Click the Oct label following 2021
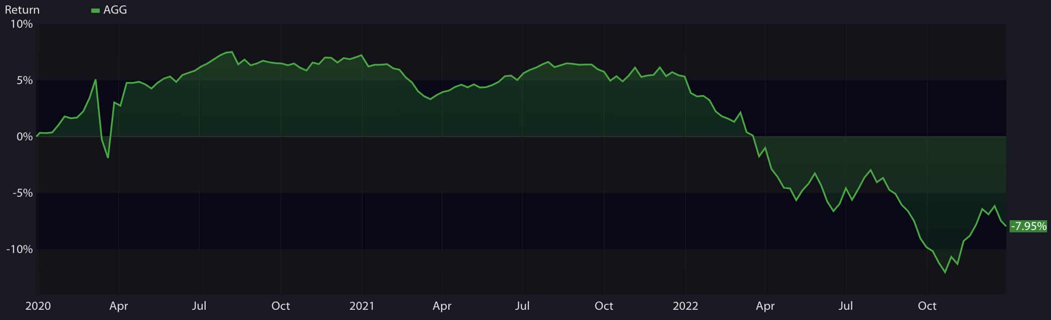Screen dimensions: 1051x320 coord(604,306)
